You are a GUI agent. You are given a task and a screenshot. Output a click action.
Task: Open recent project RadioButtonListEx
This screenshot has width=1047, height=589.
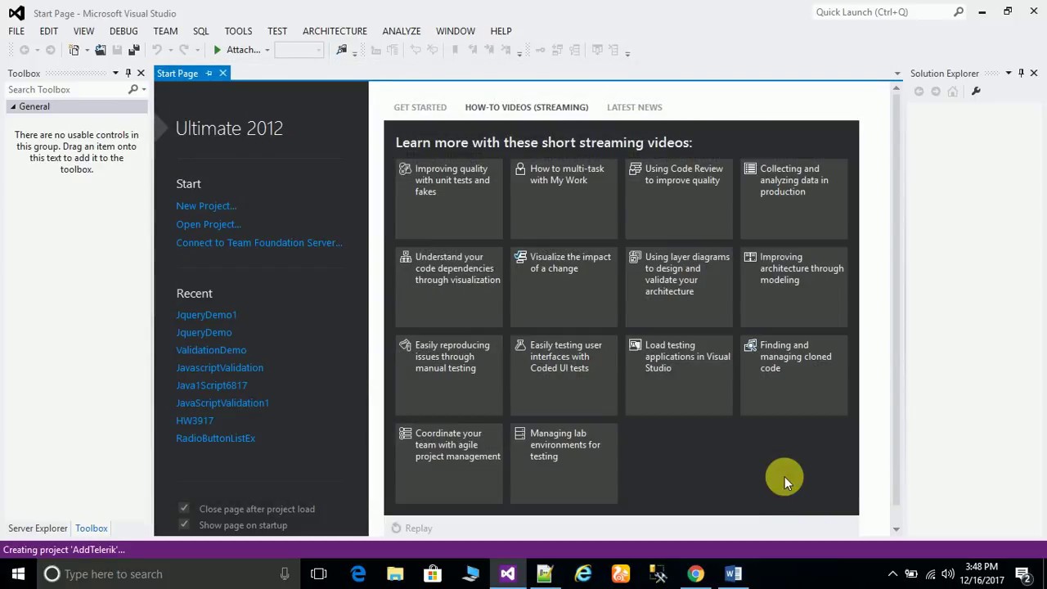click(x=215, y=438)
